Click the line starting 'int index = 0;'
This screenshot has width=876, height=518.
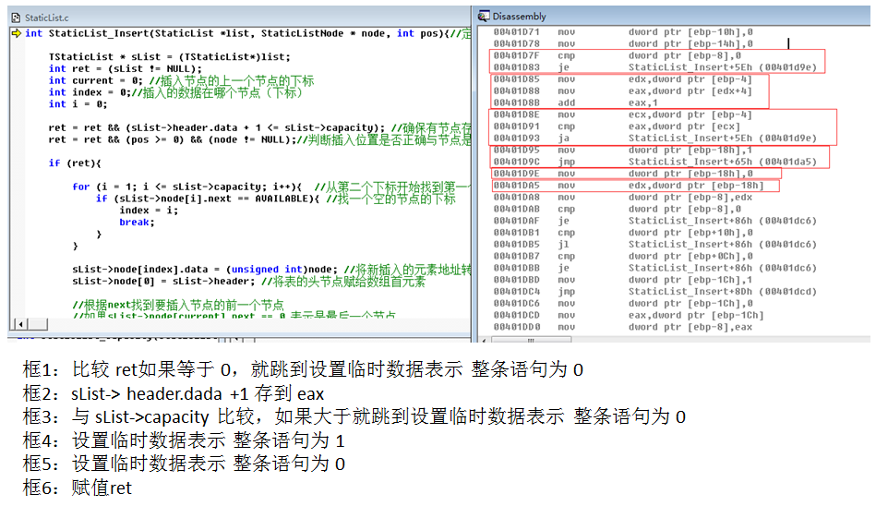click(175, 92)
